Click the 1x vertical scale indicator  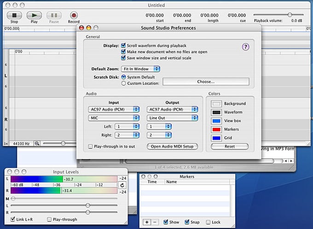point(6,143)
